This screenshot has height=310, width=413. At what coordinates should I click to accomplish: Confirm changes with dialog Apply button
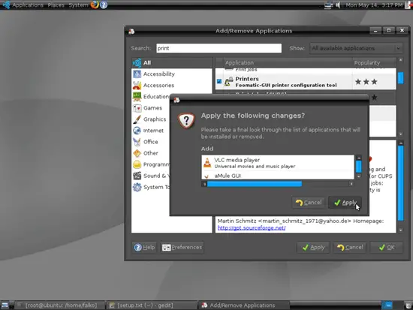tap(345, 203)
